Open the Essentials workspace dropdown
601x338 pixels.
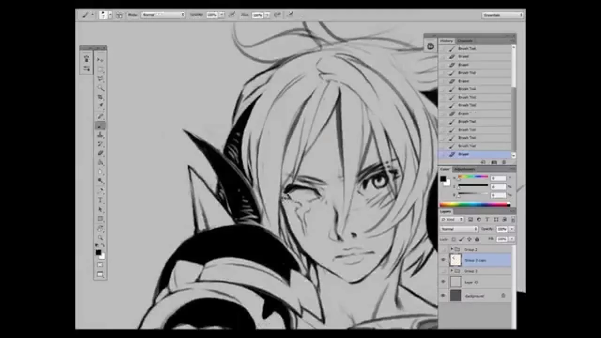502,15
